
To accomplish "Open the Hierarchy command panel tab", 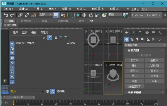I will click(140, 33).
